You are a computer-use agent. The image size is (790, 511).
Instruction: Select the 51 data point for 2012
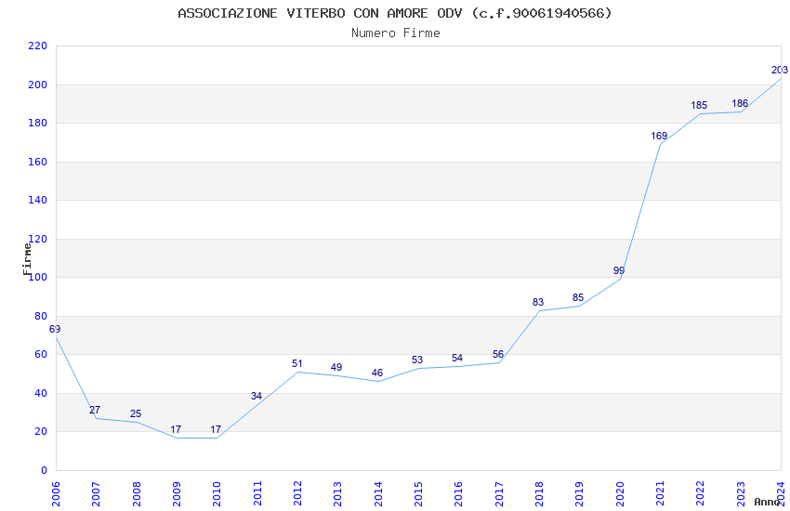(x=297, y=363)
